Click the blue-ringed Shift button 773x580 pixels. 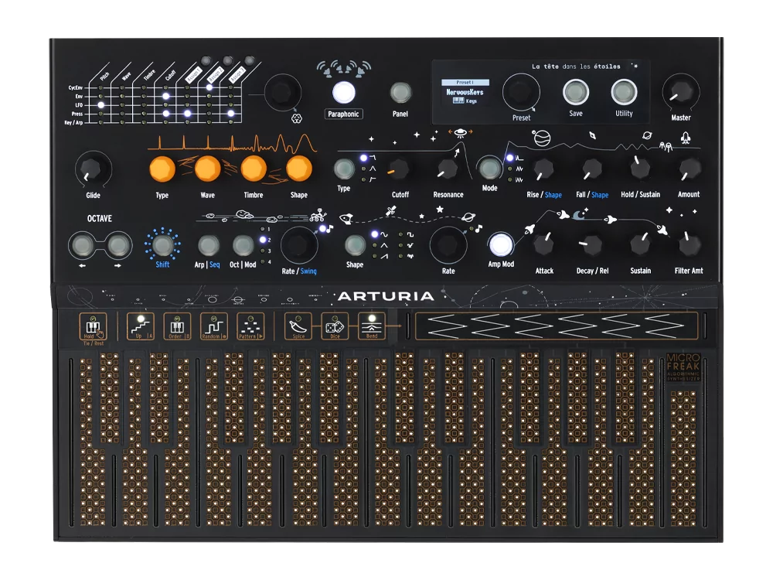pyautogui.click(x=162, y=244)
